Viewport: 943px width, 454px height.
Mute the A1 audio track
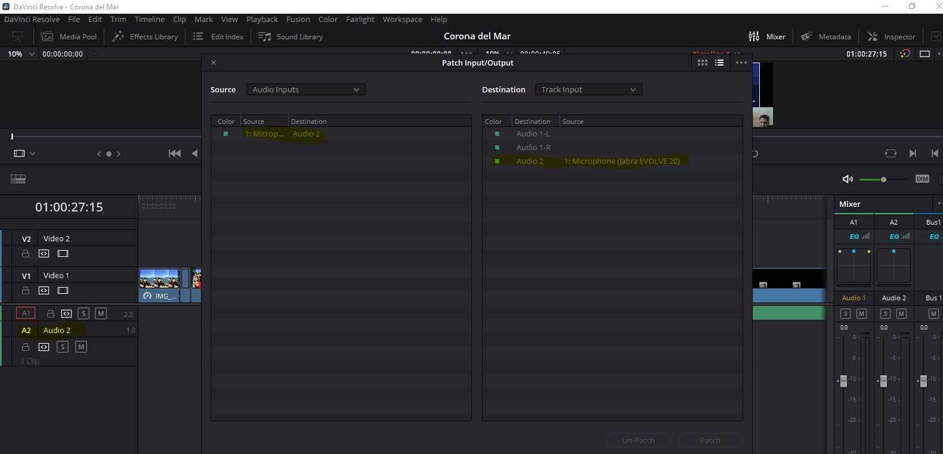[101, 313]
